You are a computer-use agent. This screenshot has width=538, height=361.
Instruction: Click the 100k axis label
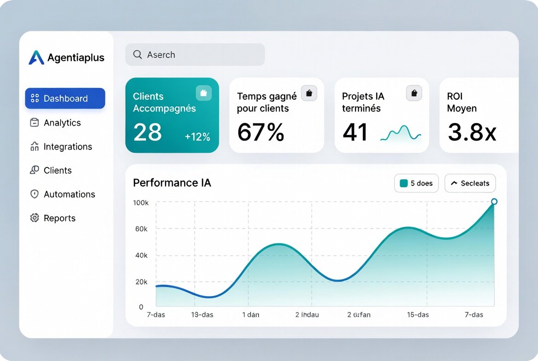140,203
